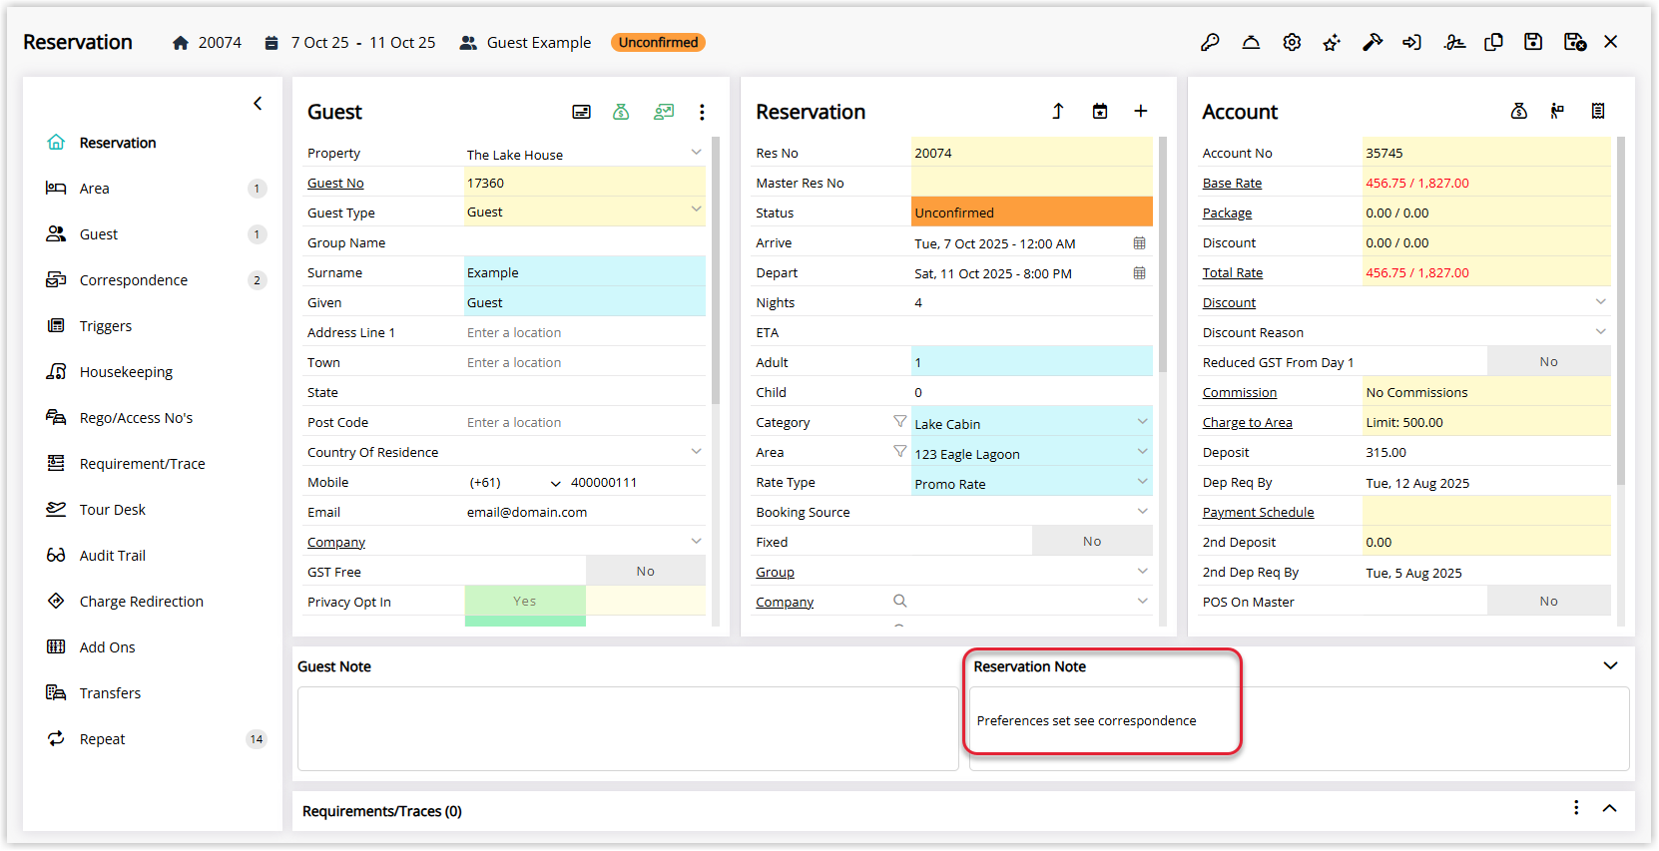1659x851 pixels.
Task: Click the hammer tool icon
Action: tap(1373, 42)
